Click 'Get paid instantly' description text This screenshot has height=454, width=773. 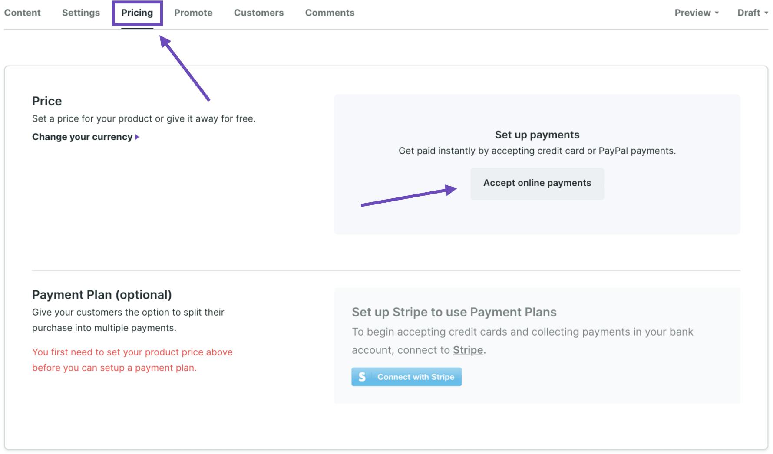tap(537, 151)
